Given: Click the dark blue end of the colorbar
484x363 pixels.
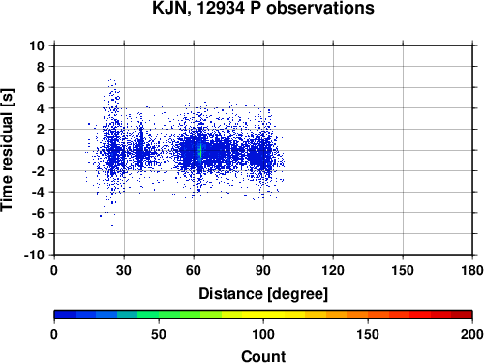Looking at the screenshot, I should 65,315.
